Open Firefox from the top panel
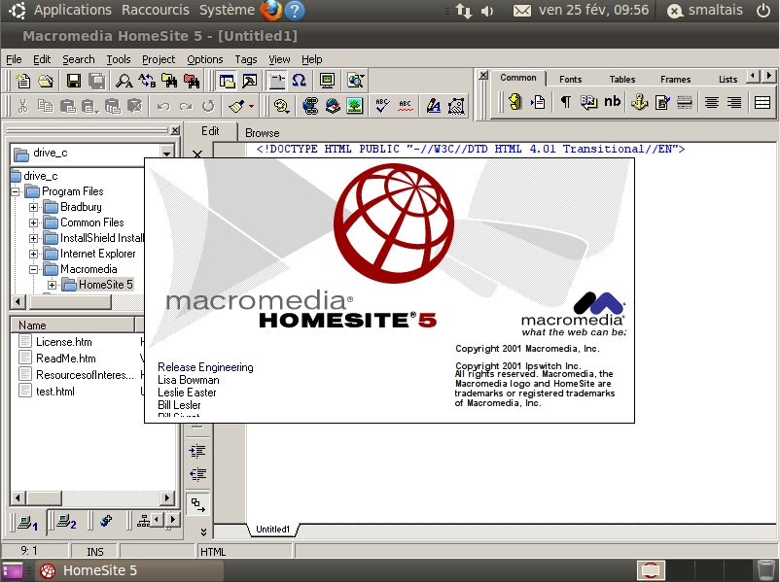This screenshot has height=582, width=780. [x=271, y=11]
